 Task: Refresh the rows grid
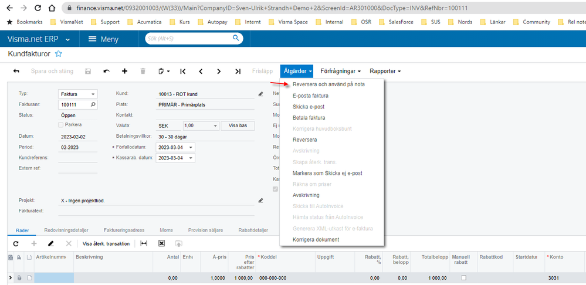pyautogui.click(x=16, y=243)
